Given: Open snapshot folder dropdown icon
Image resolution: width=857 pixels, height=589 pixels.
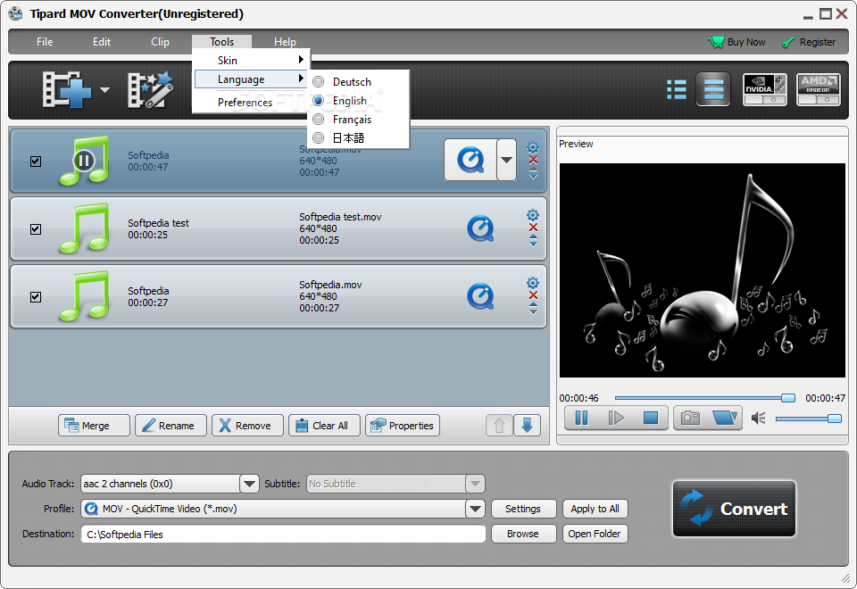Looking at the screenshot, I should 725,418.
